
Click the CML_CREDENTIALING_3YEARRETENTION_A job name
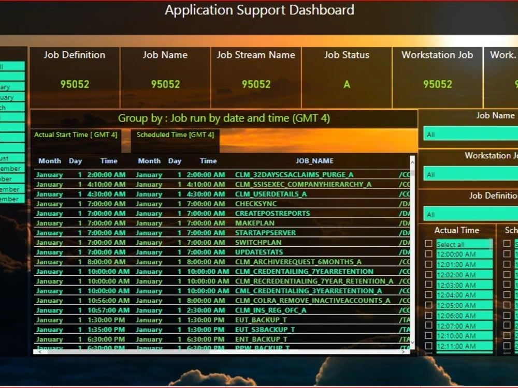pos(309,291)
